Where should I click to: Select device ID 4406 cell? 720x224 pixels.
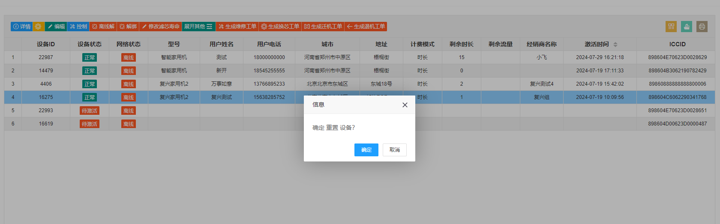46,84
